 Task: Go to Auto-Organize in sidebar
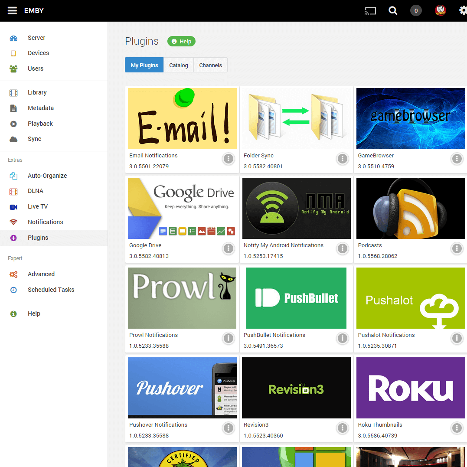[x=47, y=176]
